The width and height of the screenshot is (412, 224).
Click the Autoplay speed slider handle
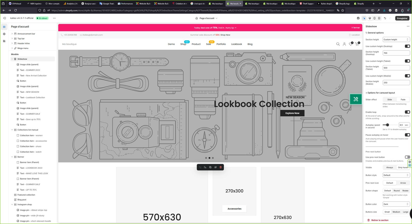tap(388, 125)
